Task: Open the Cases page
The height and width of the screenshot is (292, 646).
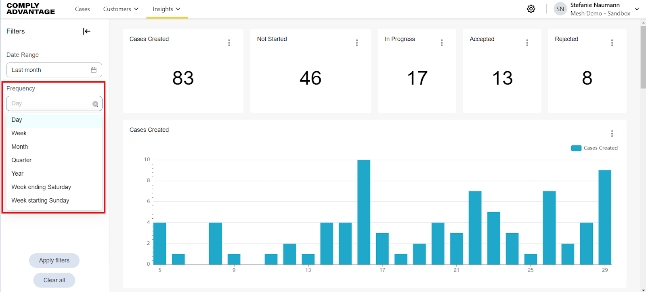Action: click(82, 9)
